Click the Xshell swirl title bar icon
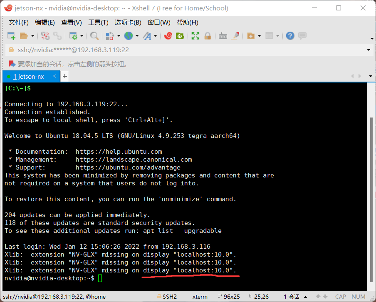The width and height of the screenshot is (376, 302). tap(8, 7)
